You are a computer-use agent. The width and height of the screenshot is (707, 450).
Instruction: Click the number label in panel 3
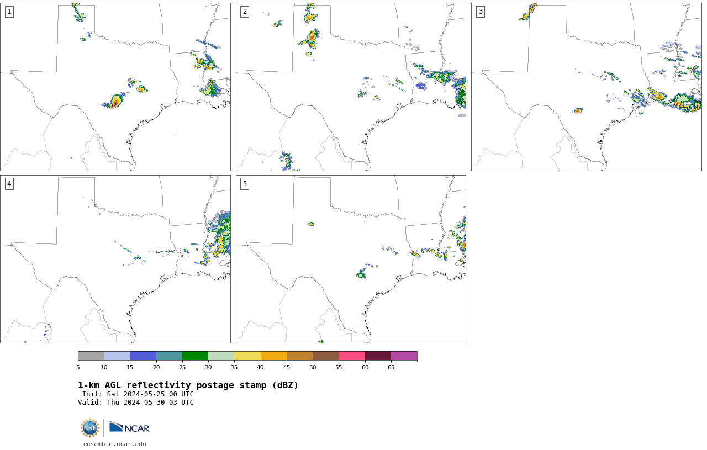(480, 12)
